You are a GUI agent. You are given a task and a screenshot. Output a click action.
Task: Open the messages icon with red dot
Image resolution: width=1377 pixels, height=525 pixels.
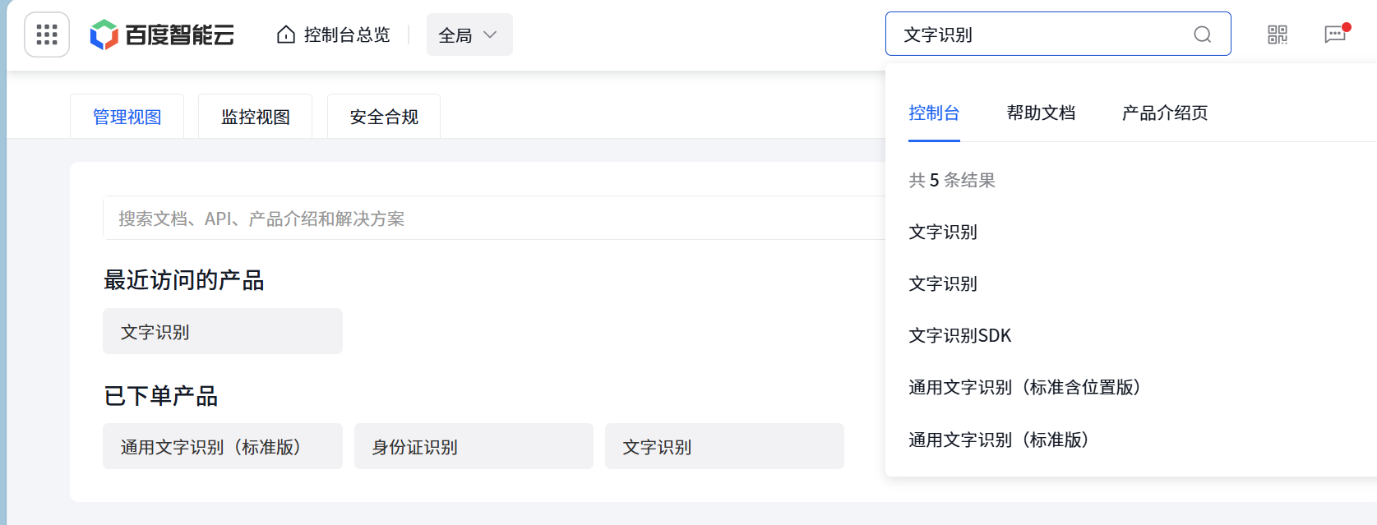tap(1335, 35)
